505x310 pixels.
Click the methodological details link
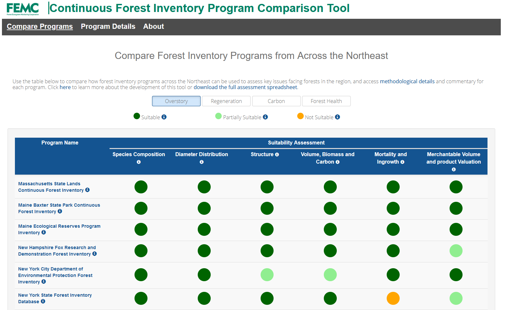tap(407, 81)
